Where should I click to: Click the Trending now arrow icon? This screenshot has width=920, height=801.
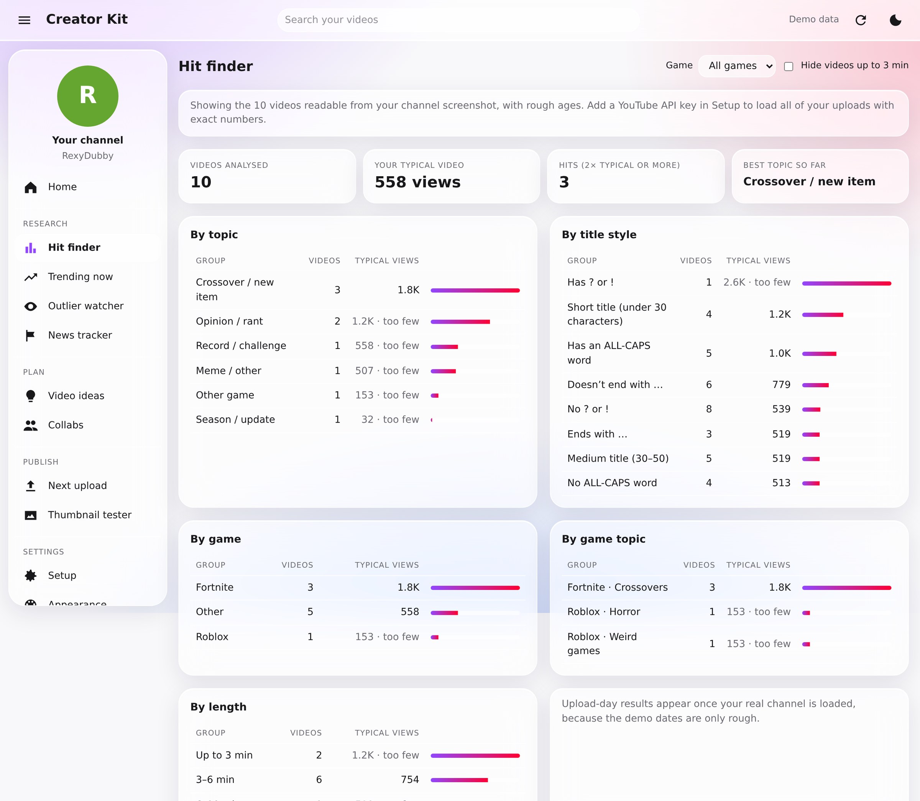(30, 277)
